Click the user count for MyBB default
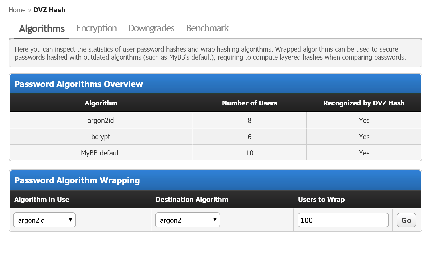This screenshot has height=260, width=431. point(249,153)
